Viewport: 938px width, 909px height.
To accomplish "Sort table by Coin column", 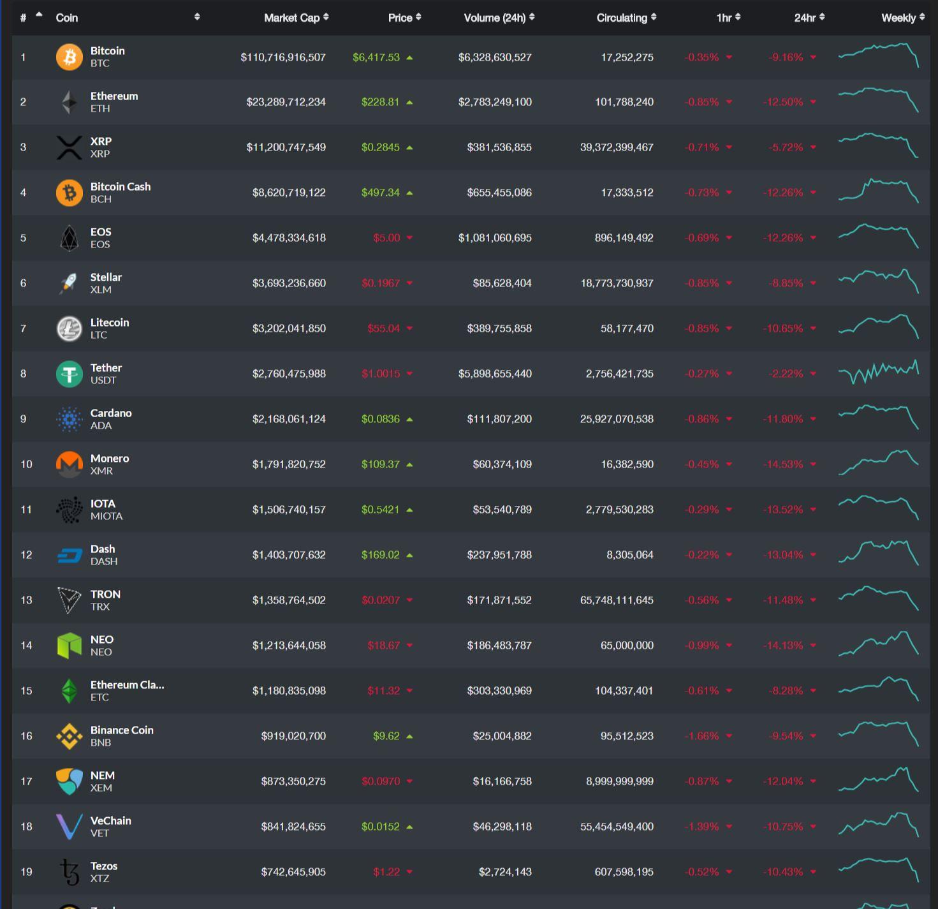I will coord(128,17).
